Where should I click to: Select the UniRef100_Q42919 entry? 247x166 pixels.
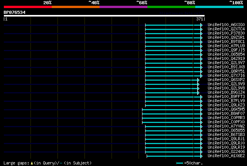pos(226,59)
